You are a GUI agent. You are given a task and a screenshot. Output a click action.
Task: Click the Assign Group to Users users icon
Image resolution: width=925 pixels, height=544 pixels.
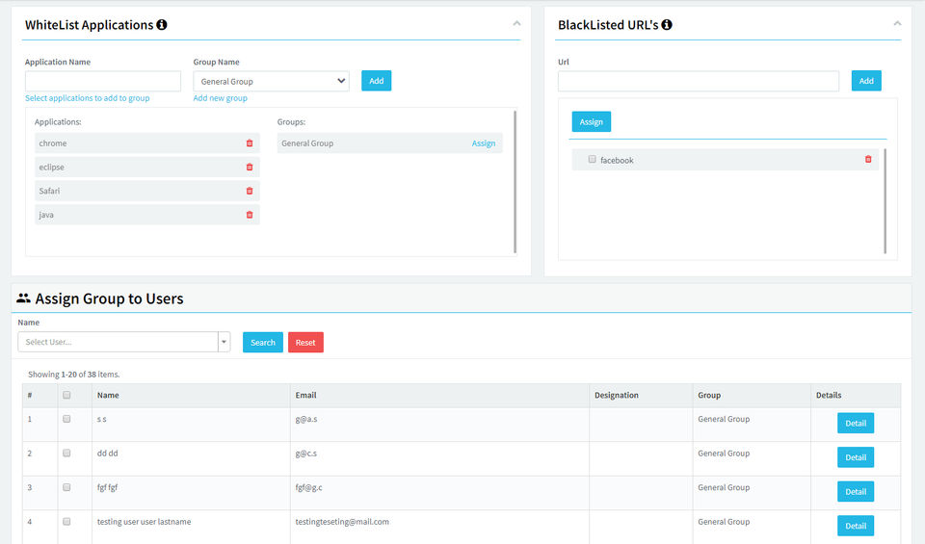[23, 298]
